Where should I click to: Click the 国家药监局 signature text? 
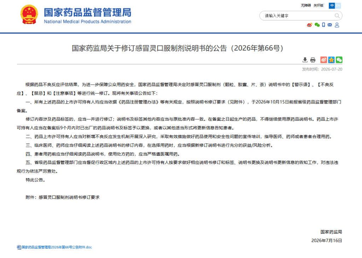(x=331, y=232)
